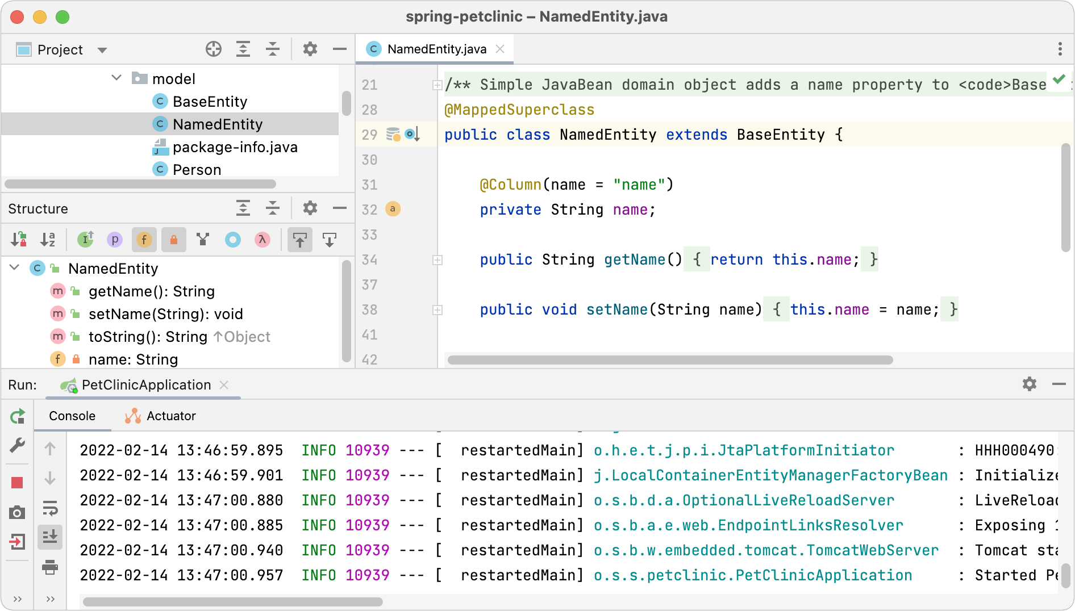Stop the running application

(18, 483)
